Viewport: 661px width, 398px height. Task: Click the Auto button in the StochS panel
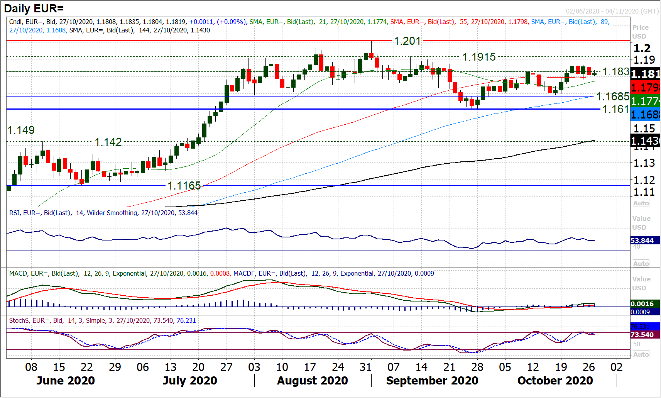[641, 354]
